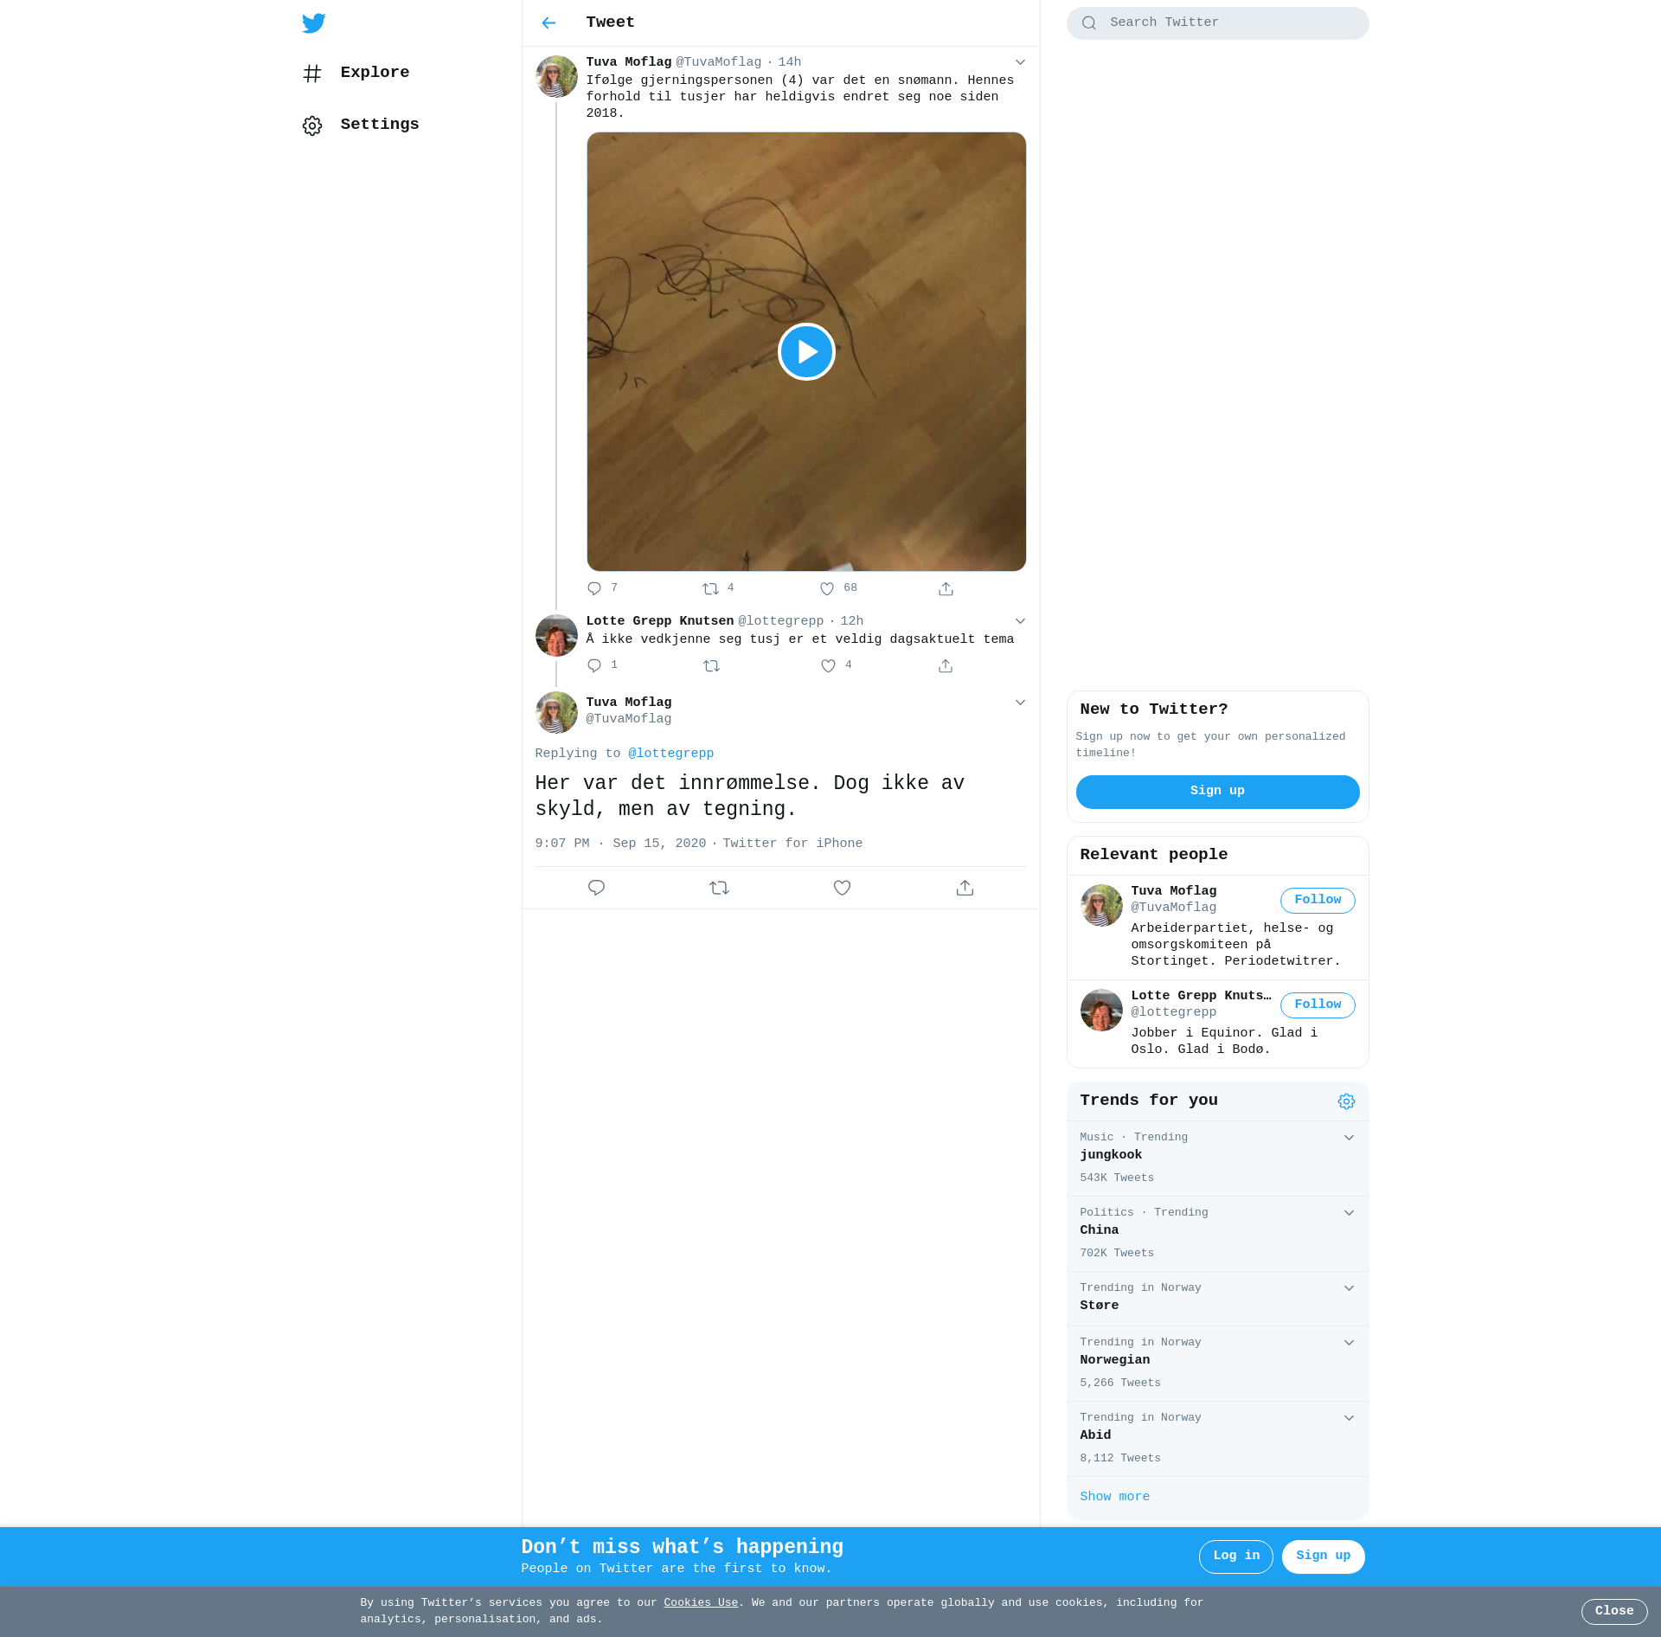Open Trends settings gear icon
The width and height of the screenshot is (1661, 1637).
coord(1346,1101)
